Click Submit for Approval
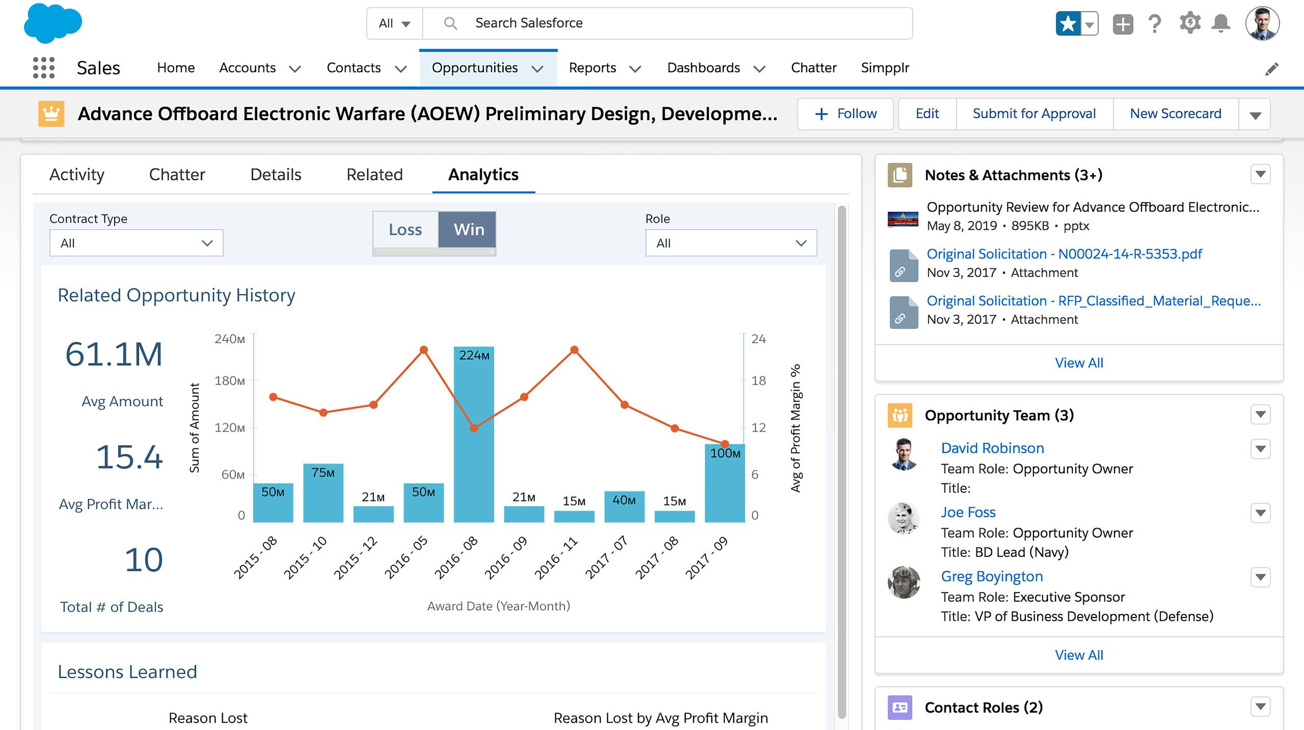 click(x=1034, y=114)
